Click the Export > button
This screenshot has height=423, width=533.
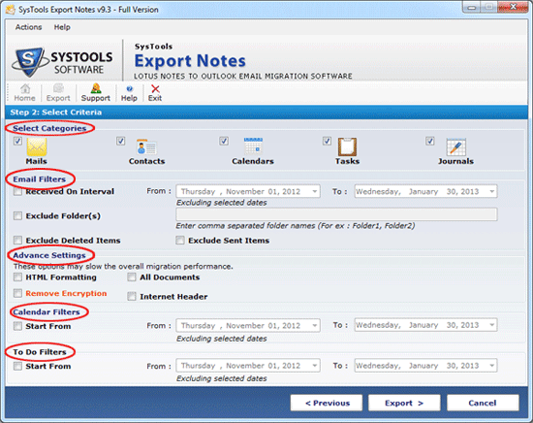pyautogui.click(x=404, y=403)
